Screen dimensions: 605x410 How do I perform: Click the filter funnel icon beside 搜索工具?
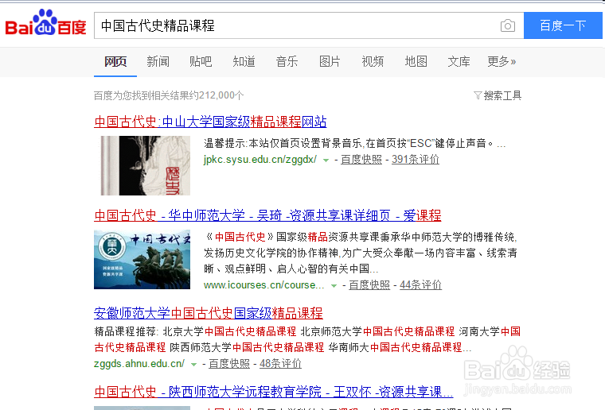[478, 95]
